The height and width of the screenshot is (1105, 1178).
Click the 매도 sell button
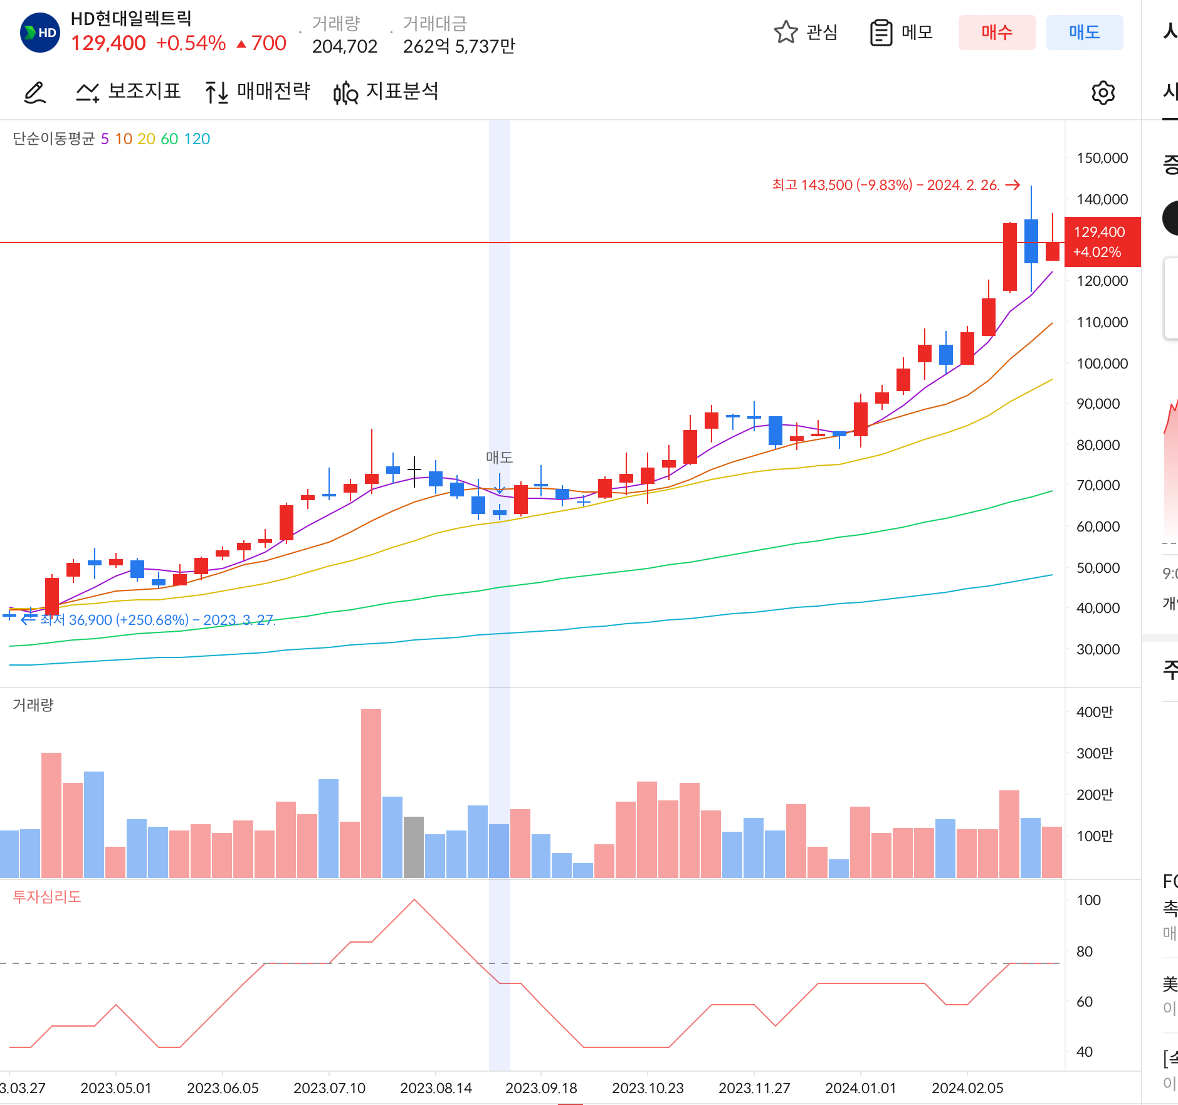1085,33
